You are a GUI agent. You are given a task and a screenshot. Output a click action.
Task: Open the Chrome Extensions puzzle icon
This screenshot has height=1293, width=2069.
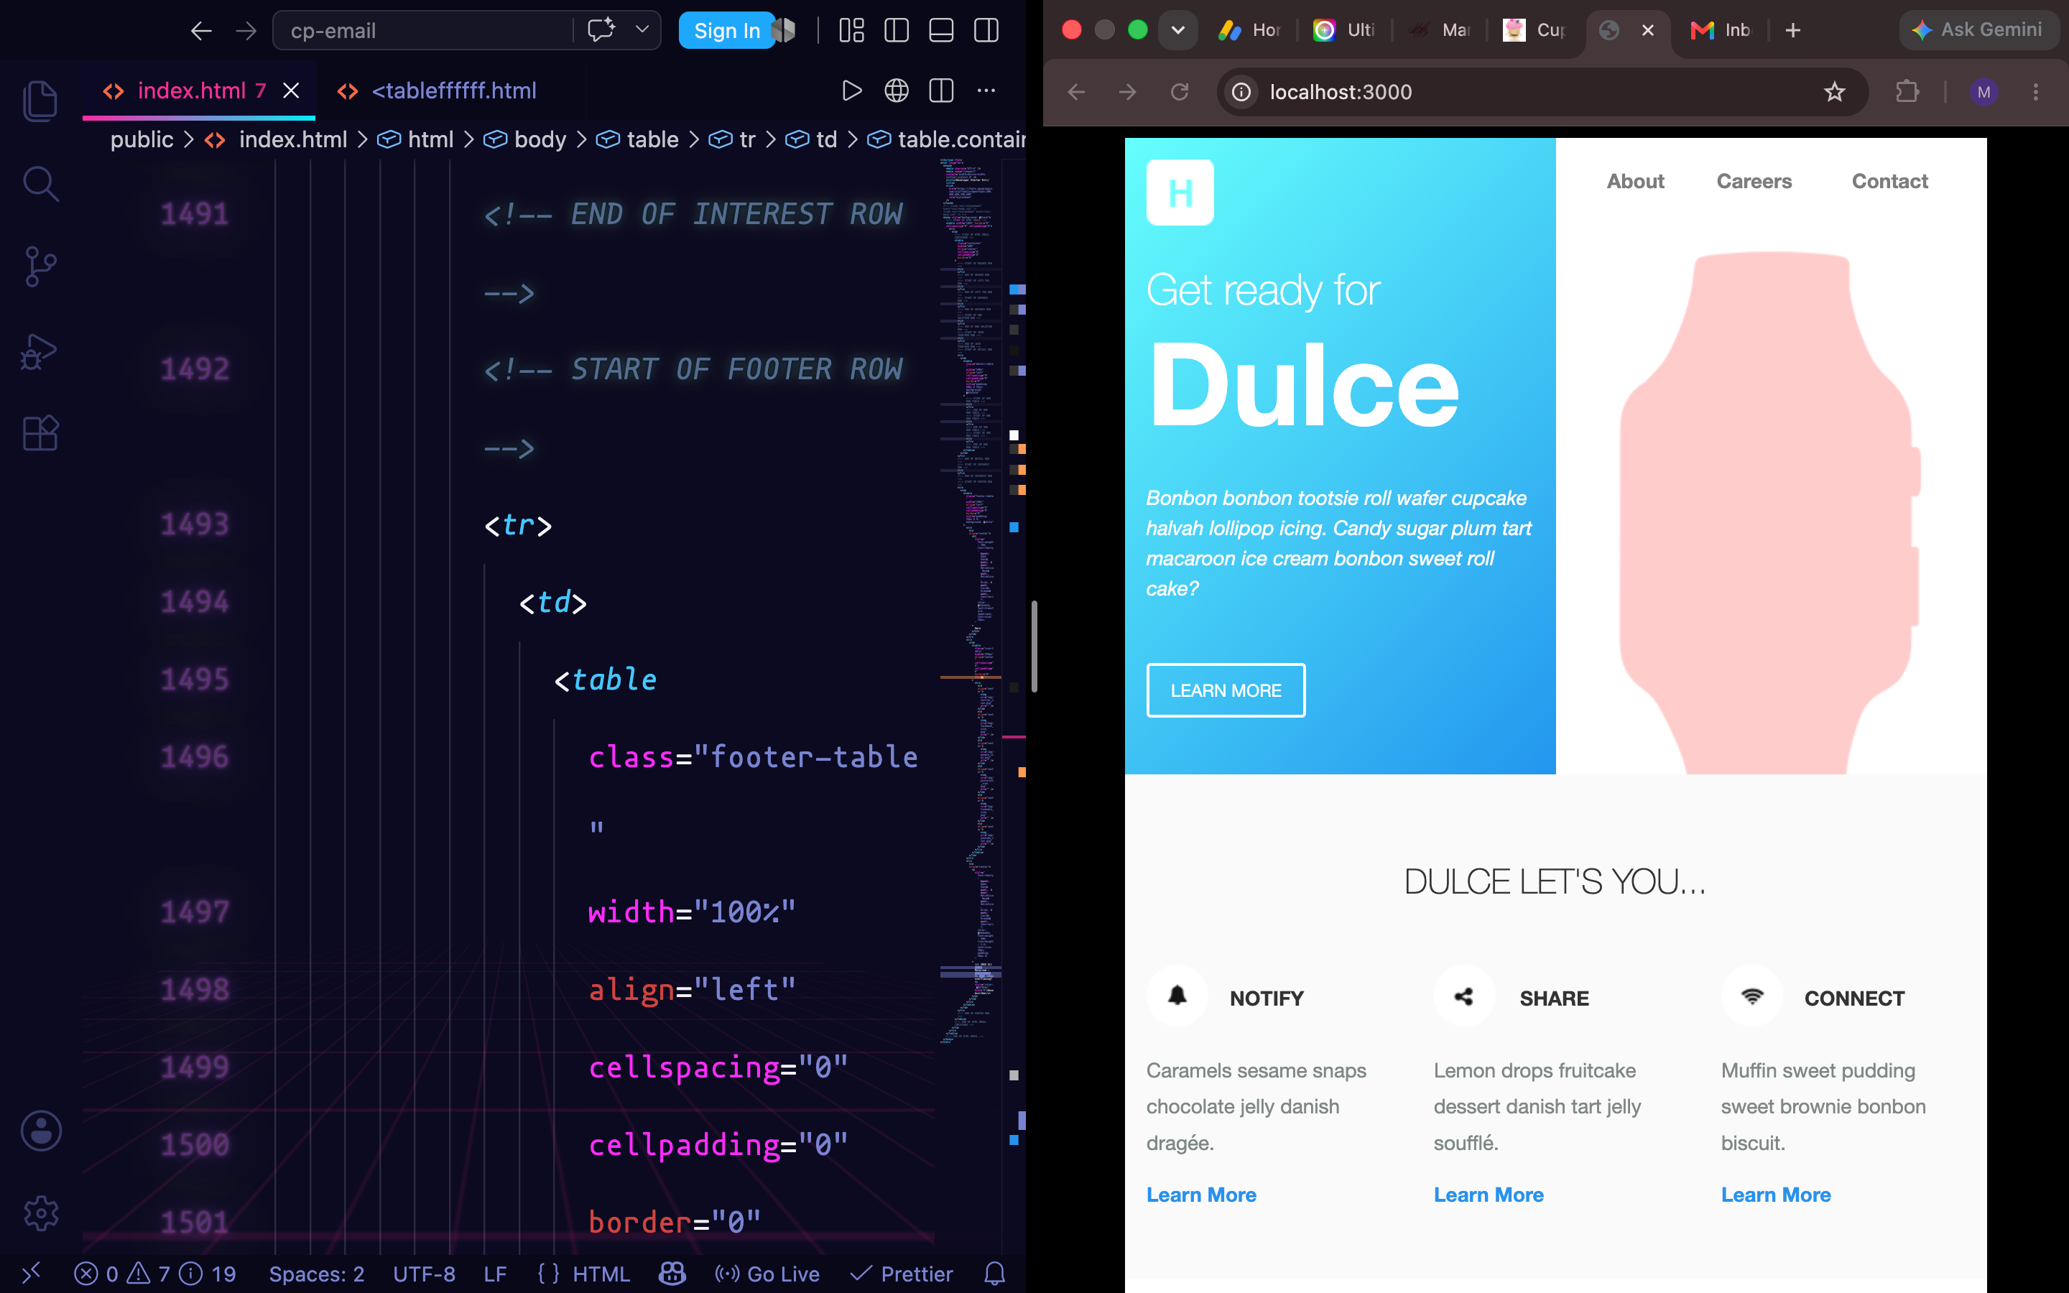pyautogui.click(x=1907, y=91)
